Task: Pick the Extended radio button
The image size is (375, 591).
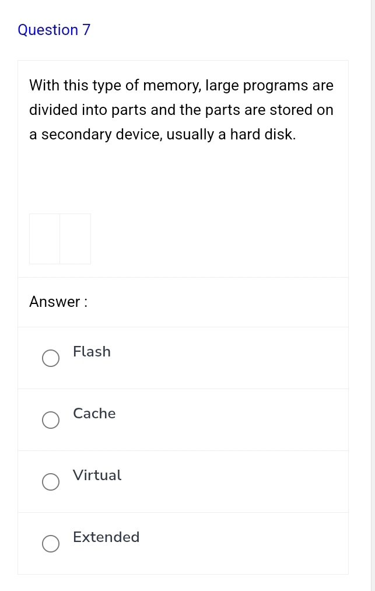Action: point(50,544)
